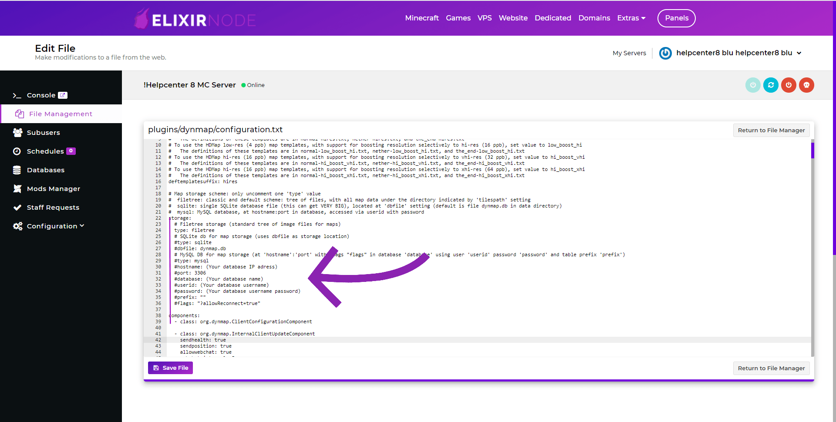Click the red power stop server icon

coord(789,85)
